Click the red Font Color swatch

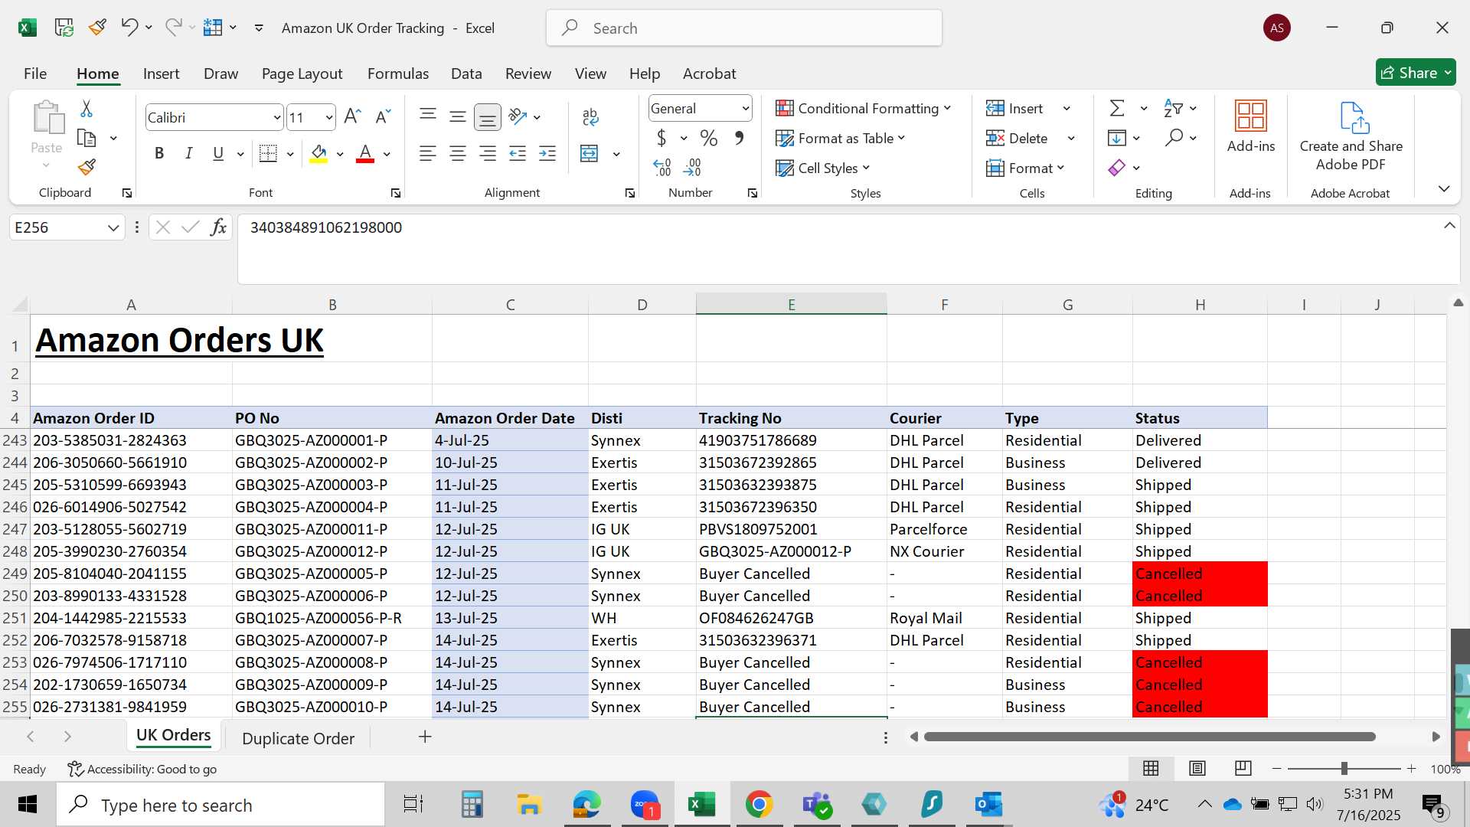click(365, 153)
